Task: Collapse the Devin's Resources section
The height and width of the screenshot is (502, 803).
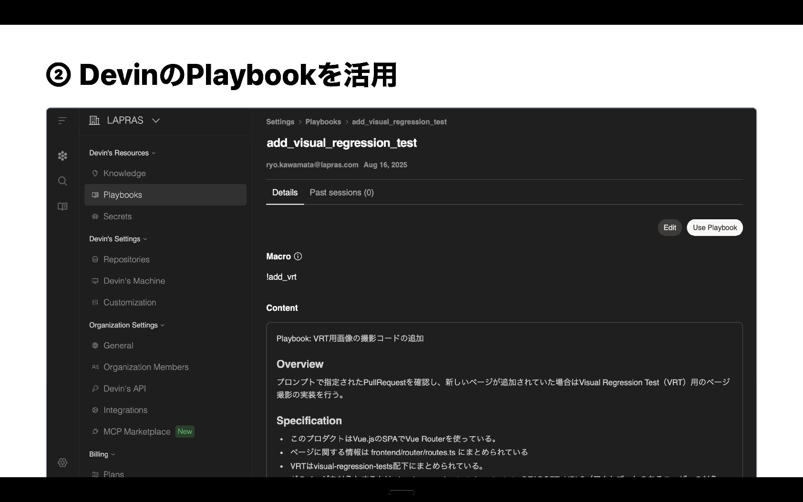Action: click(122, 153)
